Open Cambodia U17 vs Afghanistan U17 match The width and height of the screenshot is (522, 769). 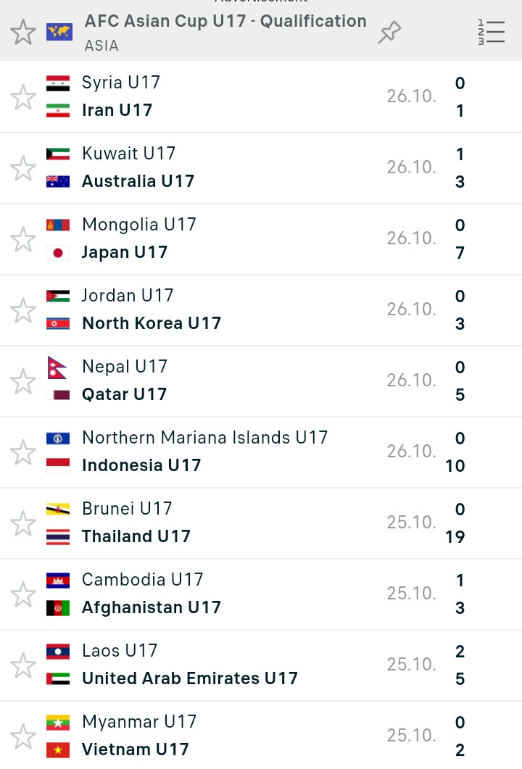tap(261, 594)
